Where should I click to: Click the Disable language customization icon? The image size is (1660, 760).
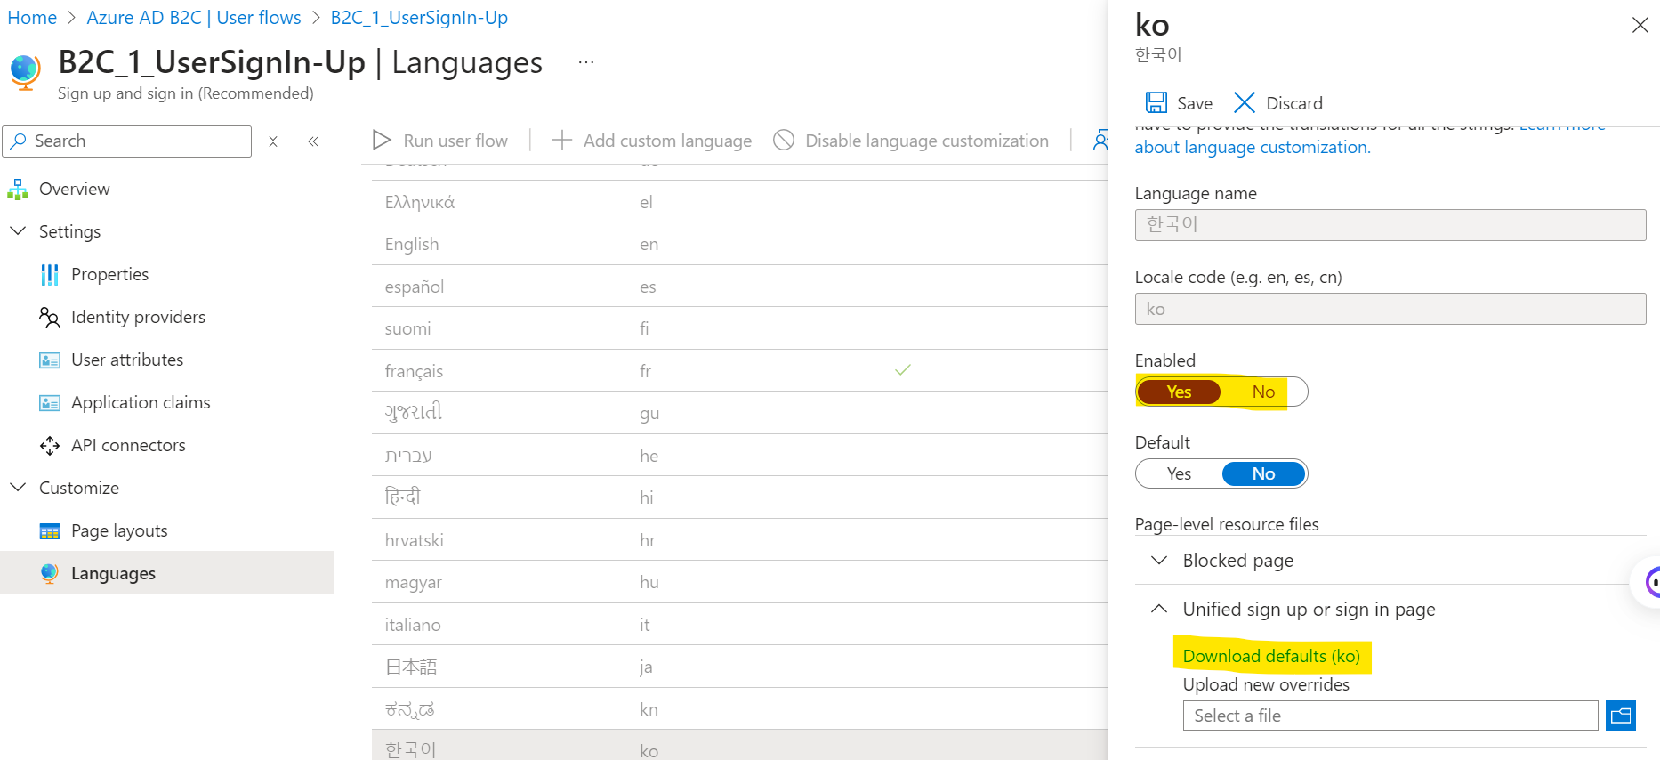pos(784,140)
